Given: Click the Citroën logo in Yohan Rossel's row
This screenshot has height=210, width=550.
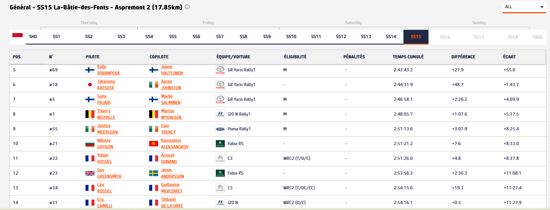Looking at the screenshot, I should click(220, 158).
